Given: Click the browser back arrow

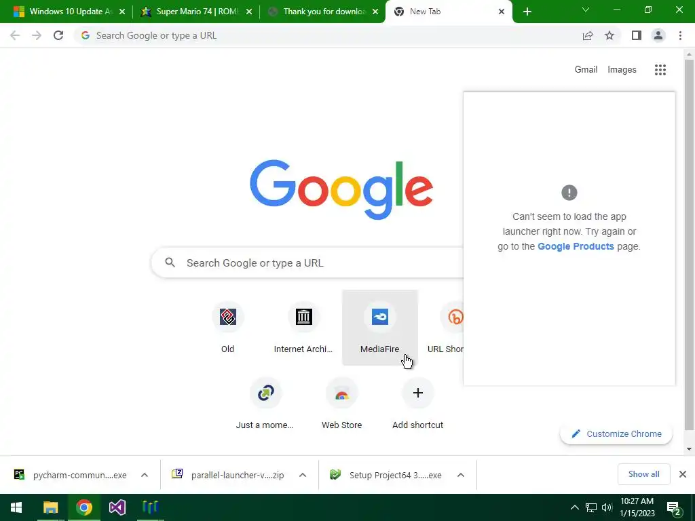Looking at the screenshot, I should tap(15, 35).
